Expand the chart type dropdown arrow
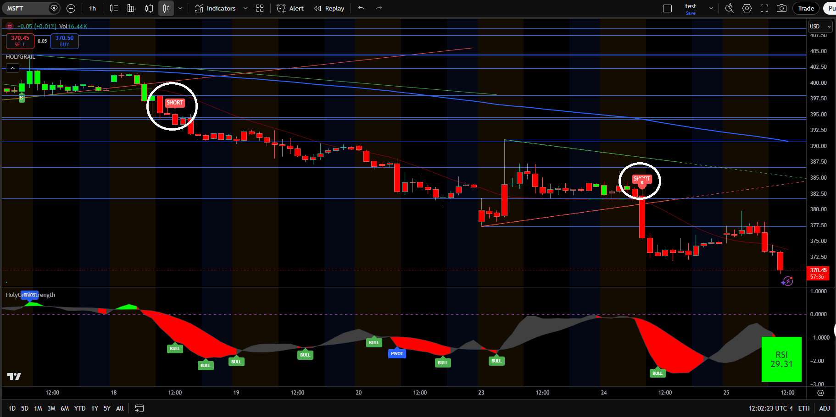This screenshot has width=836, height=417. [180, 8]
